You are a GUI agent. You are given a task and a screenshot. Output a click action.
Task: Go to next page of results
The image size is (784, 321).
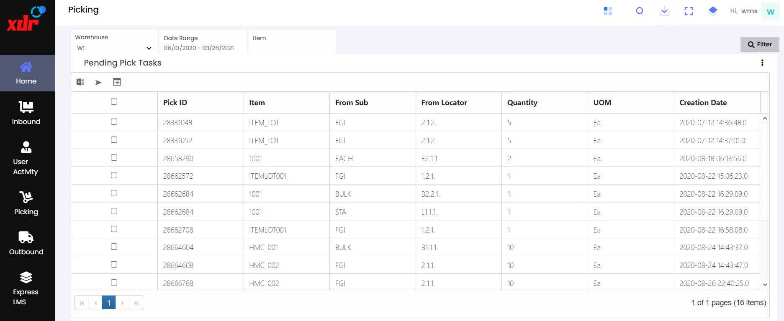(122, 303)
